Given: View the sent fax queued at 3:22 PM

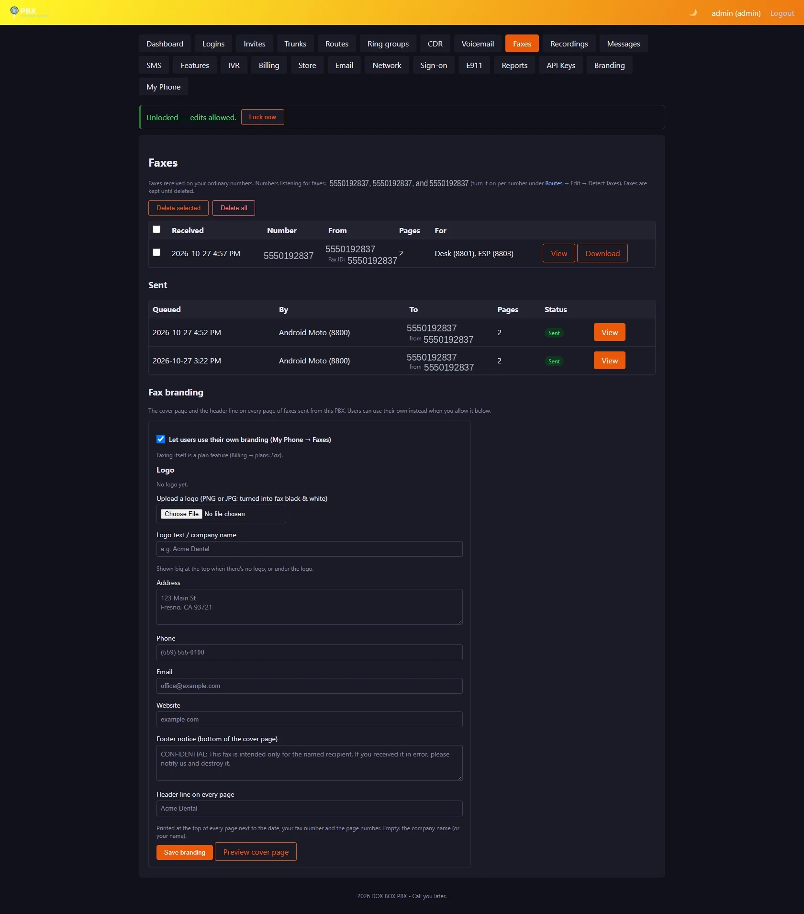Looking at the screenshot, I should [x=609, y=361].
